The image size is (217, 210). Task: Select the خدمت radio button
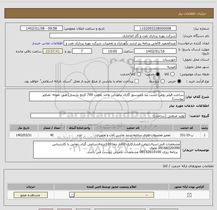[x=158, y=74]
